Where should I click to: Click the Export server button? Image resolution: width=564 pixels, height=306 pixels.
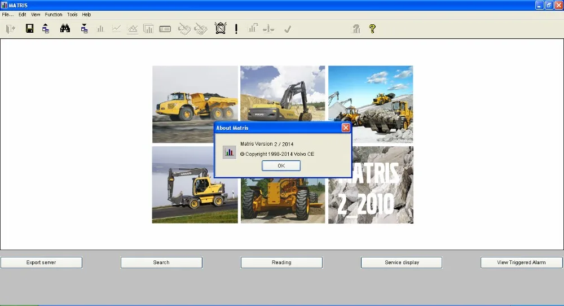[x=41, y=263]
